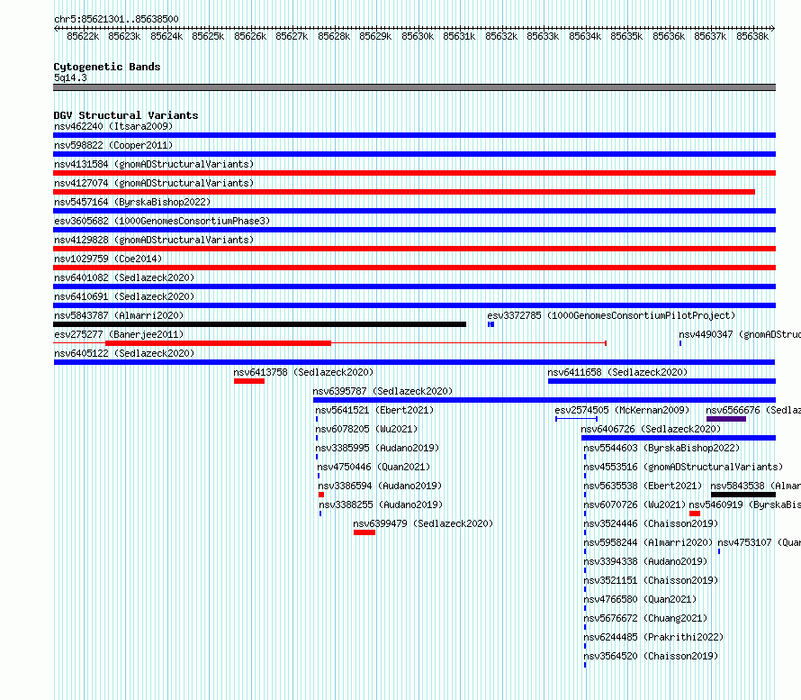Click thick red esv275277 variant bar
Image resolution: width=801 pixels, height=700 pixels.
(218, 343)
